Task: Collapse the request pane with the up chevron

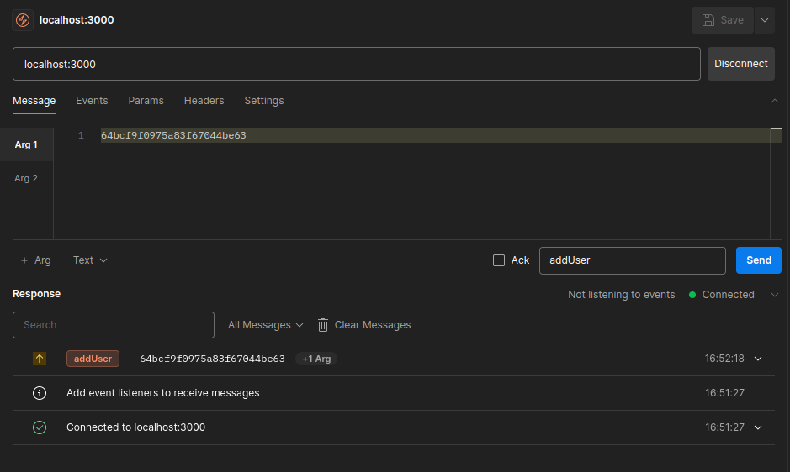Action: [774, 101]
